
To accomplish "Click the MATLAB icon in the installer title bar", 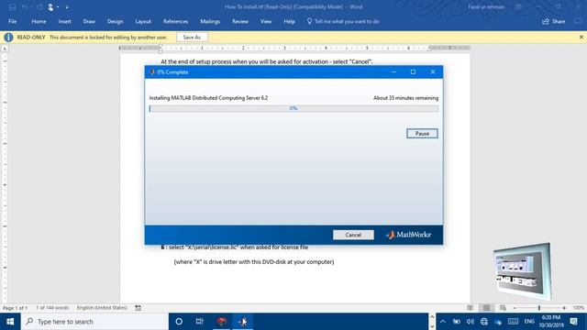I will [152, 71].
